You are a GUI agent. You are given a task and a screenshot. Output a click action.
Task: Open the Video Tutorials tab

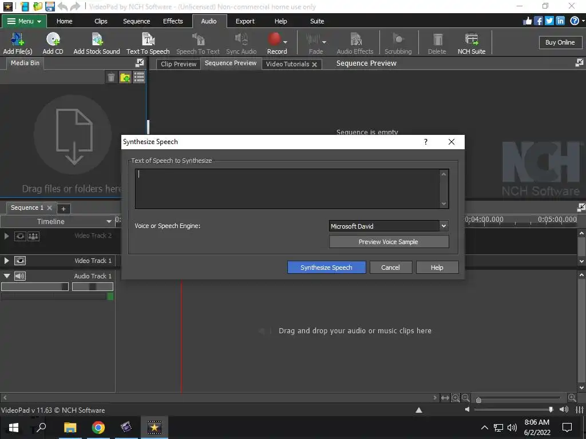click(x=287, y=64)
